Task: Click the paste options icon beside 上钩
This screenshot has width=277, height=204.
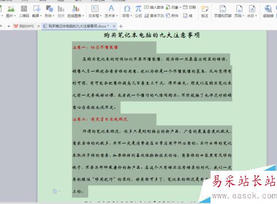Action: coord(56,191)
